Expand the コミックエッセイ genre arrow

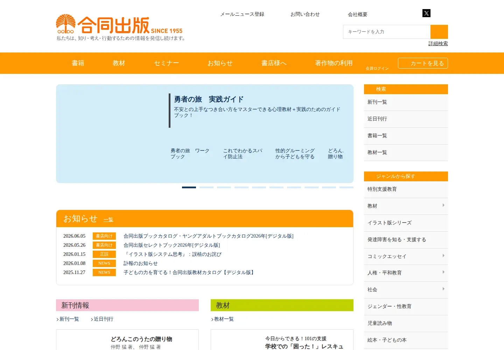click(443, 256)
